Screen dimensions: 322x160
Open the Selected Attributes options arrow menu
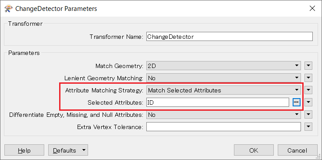point(308,102)
